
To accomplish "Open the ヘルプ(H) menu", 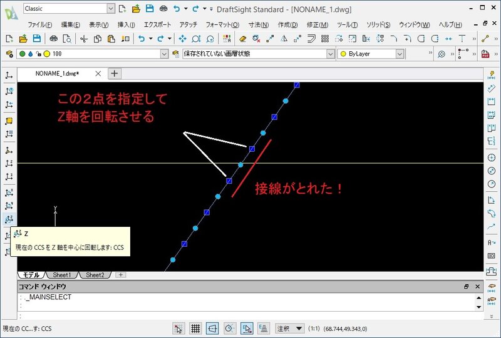I will coord(450,25).
